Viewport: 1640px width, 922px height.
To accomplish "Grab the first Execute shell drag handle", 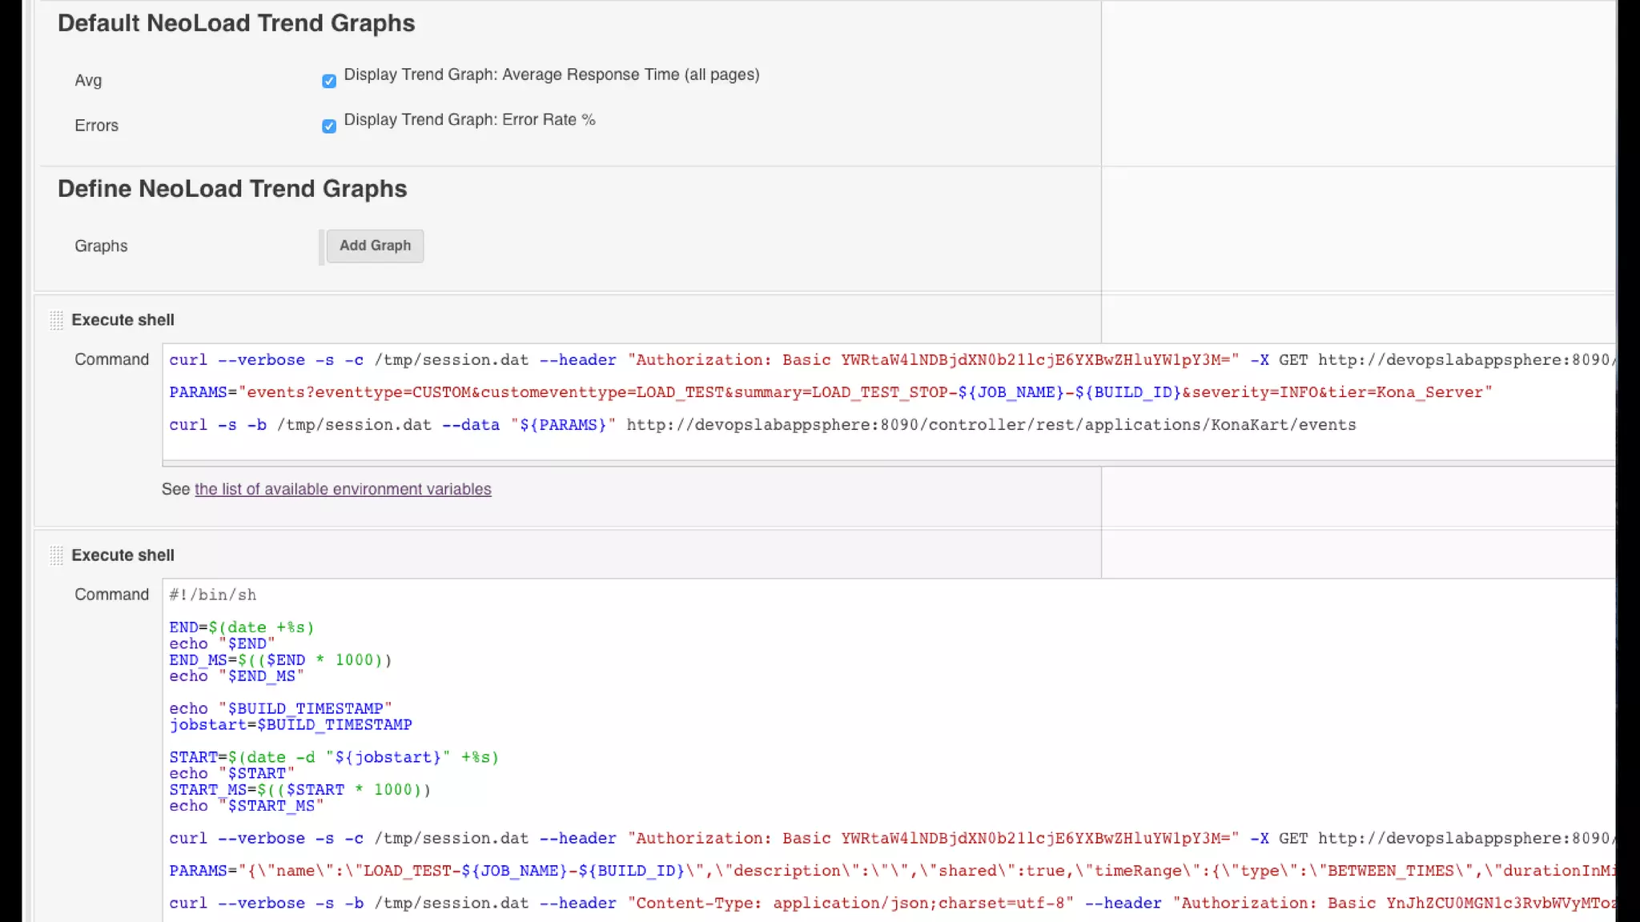I will coord(56,320).
